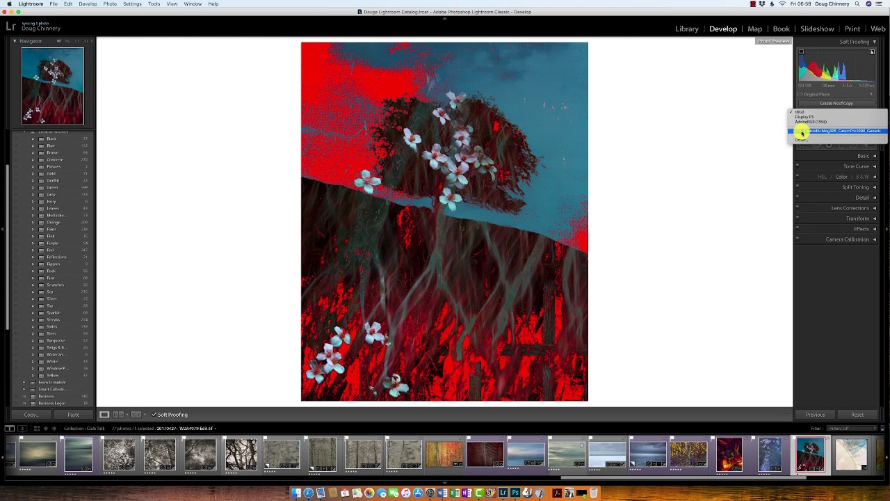
Task: Open the Library module
Action: coord(687,29)
